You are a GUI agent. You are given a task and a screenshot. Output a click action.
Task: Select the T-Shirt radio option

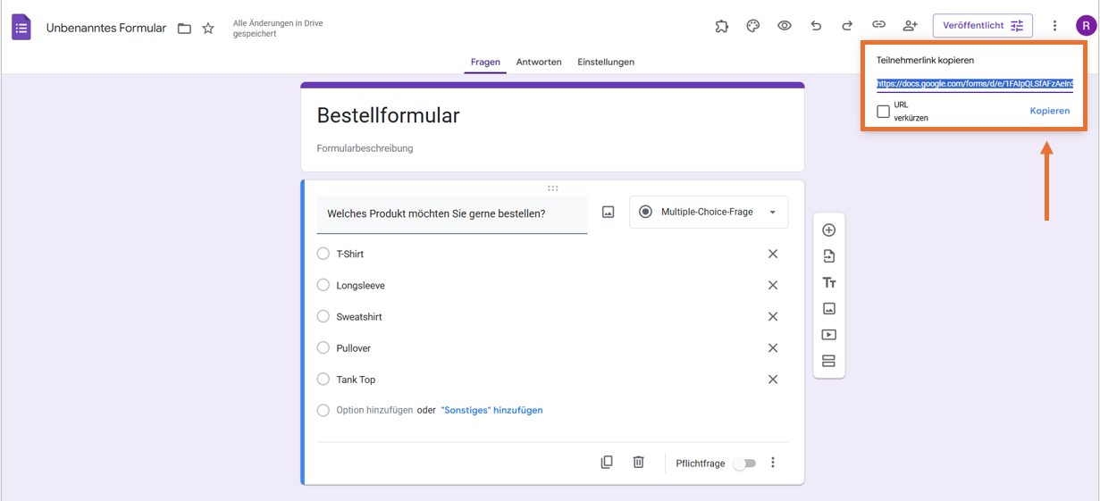pos(323,254)
